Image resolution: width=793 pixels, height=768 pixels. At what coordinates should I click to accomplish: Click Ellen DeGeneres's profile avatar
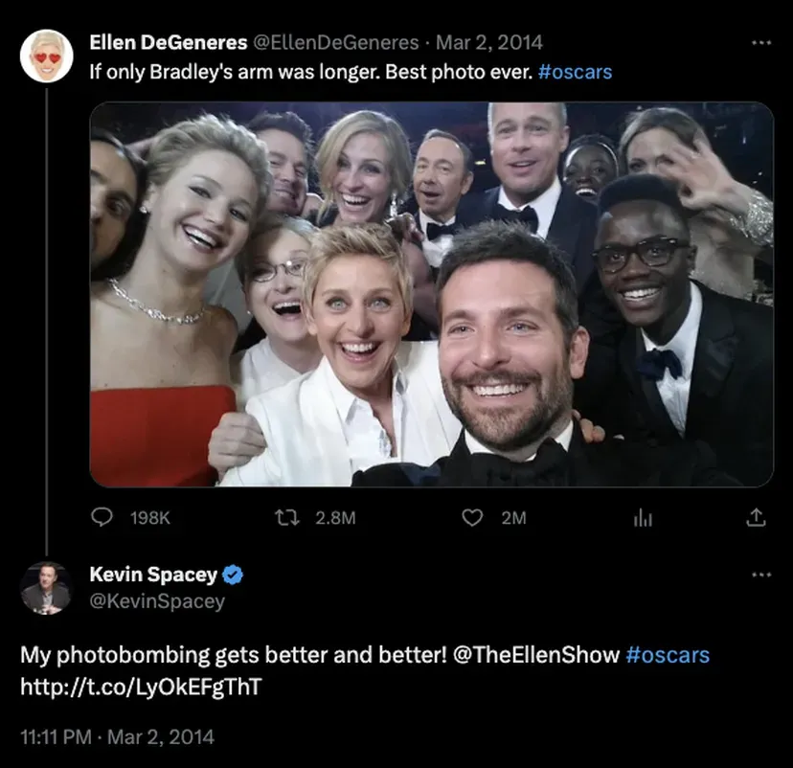click(x=46, y=56)
